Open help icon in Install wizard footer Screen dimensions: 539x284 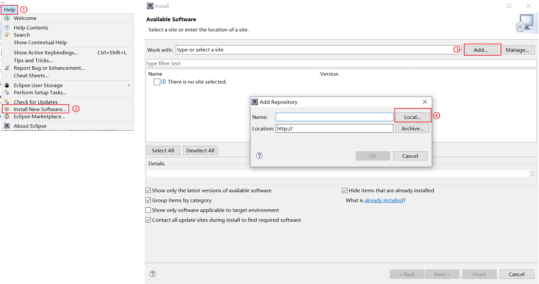(153, 274)
